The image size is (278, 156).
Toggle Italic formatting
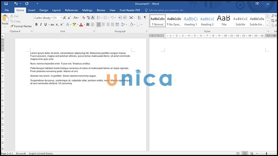(x=41, y=25)
